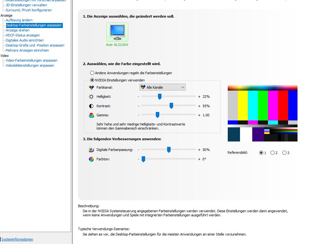Click the Digitale Farbanpassung value '50%'
The width and height of the screenshot is (322, 244).
point(206,150)
